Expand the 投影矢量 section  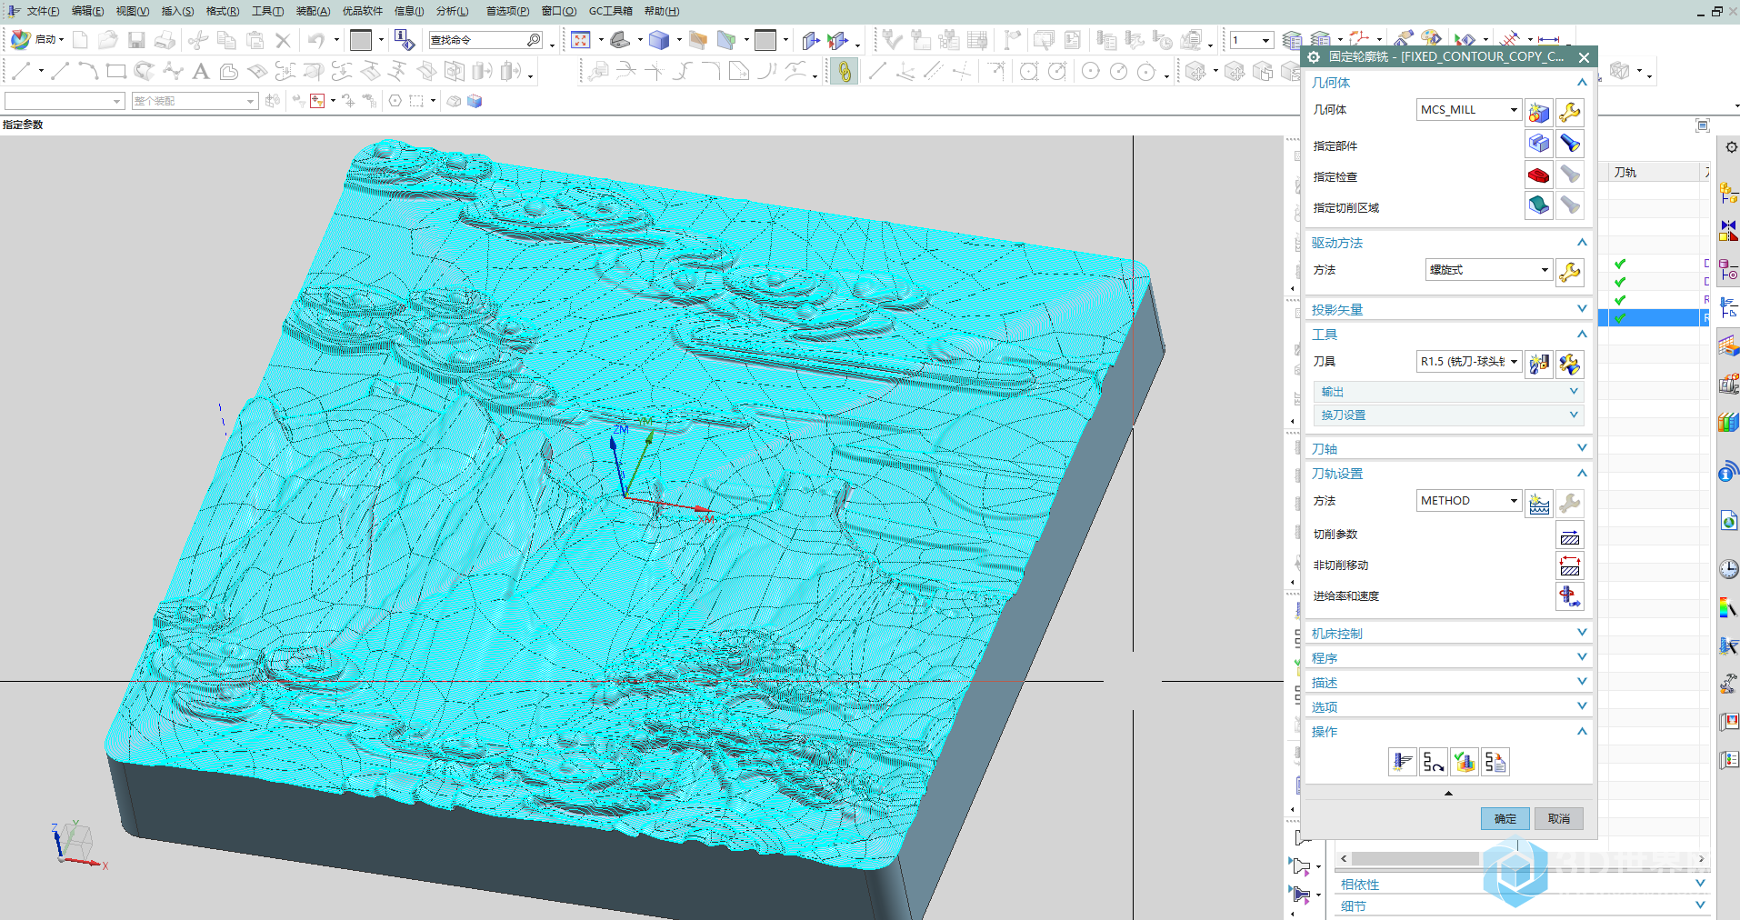pyautogui.click(x=1449, y=310)
